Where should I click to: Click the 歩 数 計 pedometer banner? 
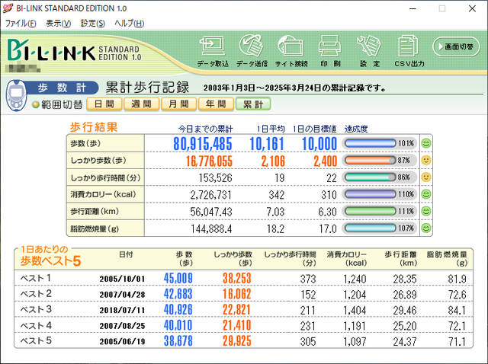click(63, 88)
